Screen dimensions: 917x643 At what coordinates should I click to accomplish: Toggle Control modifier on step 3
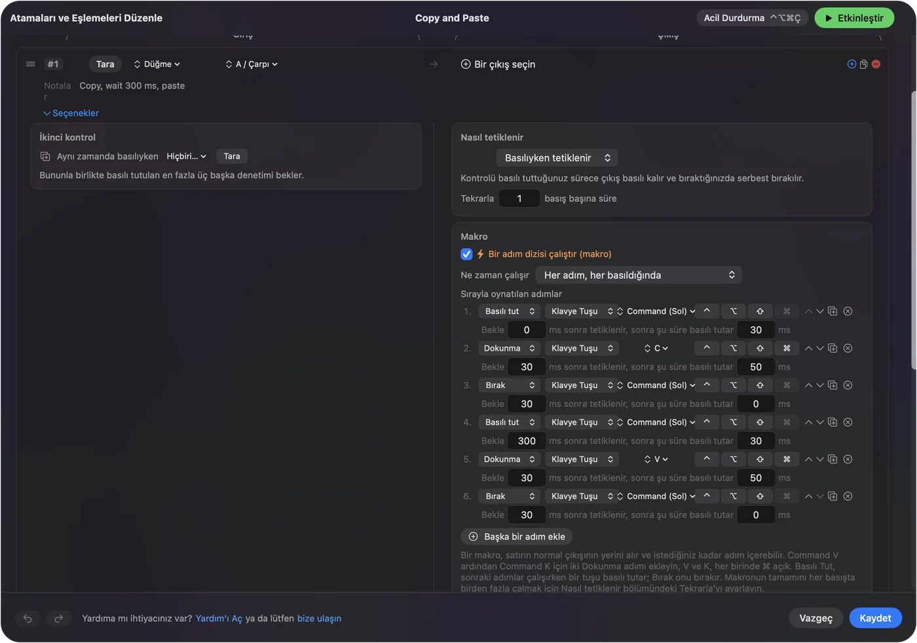tap(707, 385)
